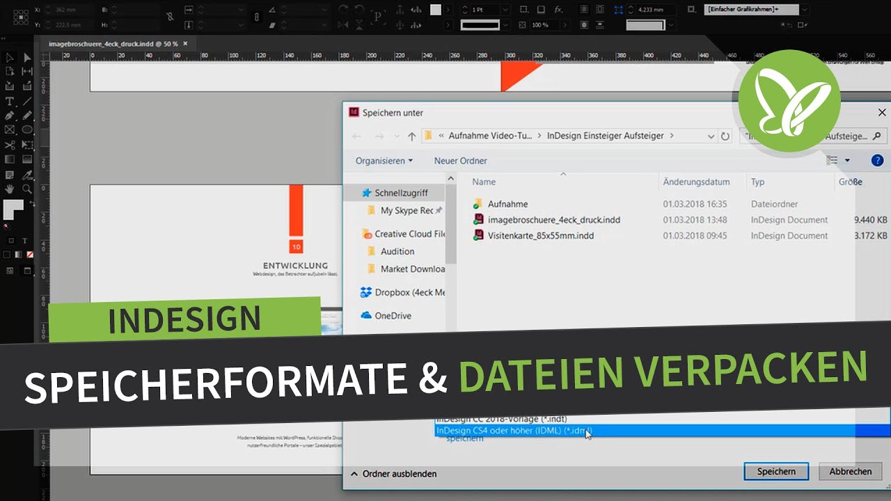Viewport: 891px width, 501px height.
Task: Click the refresh button next to address bar
Action: coord(725,136)
